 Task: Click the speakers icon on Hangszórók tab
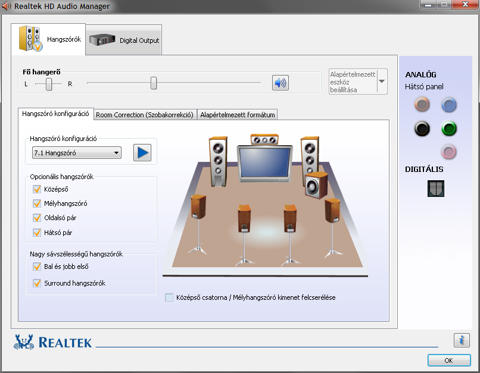30,39
